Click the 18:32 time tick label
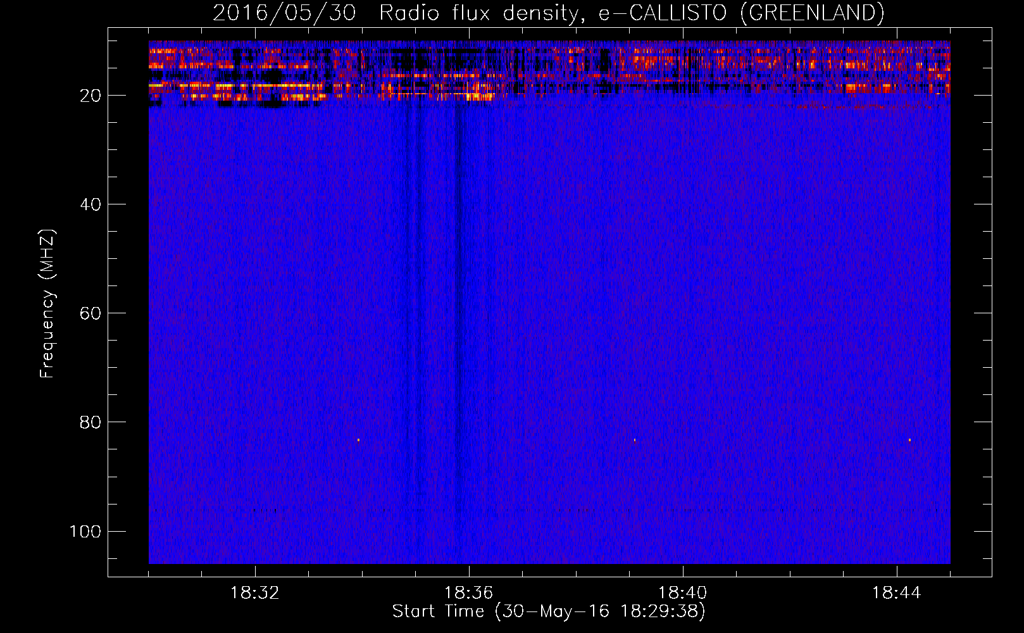Viewport: 1024px width, 633px height. click(x=255, y=593)
